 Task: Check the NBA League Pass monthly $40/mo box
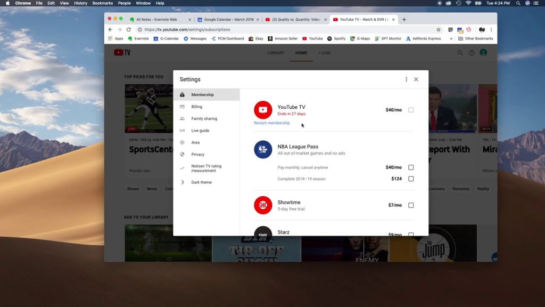pos(411,167)
